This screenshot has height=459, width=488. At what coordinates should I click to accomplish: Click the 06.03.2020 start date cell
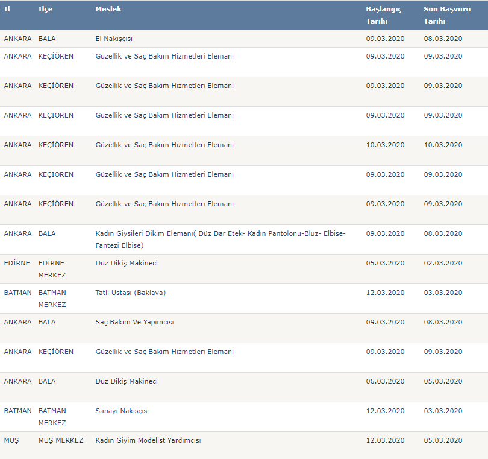tap(385, 381)
